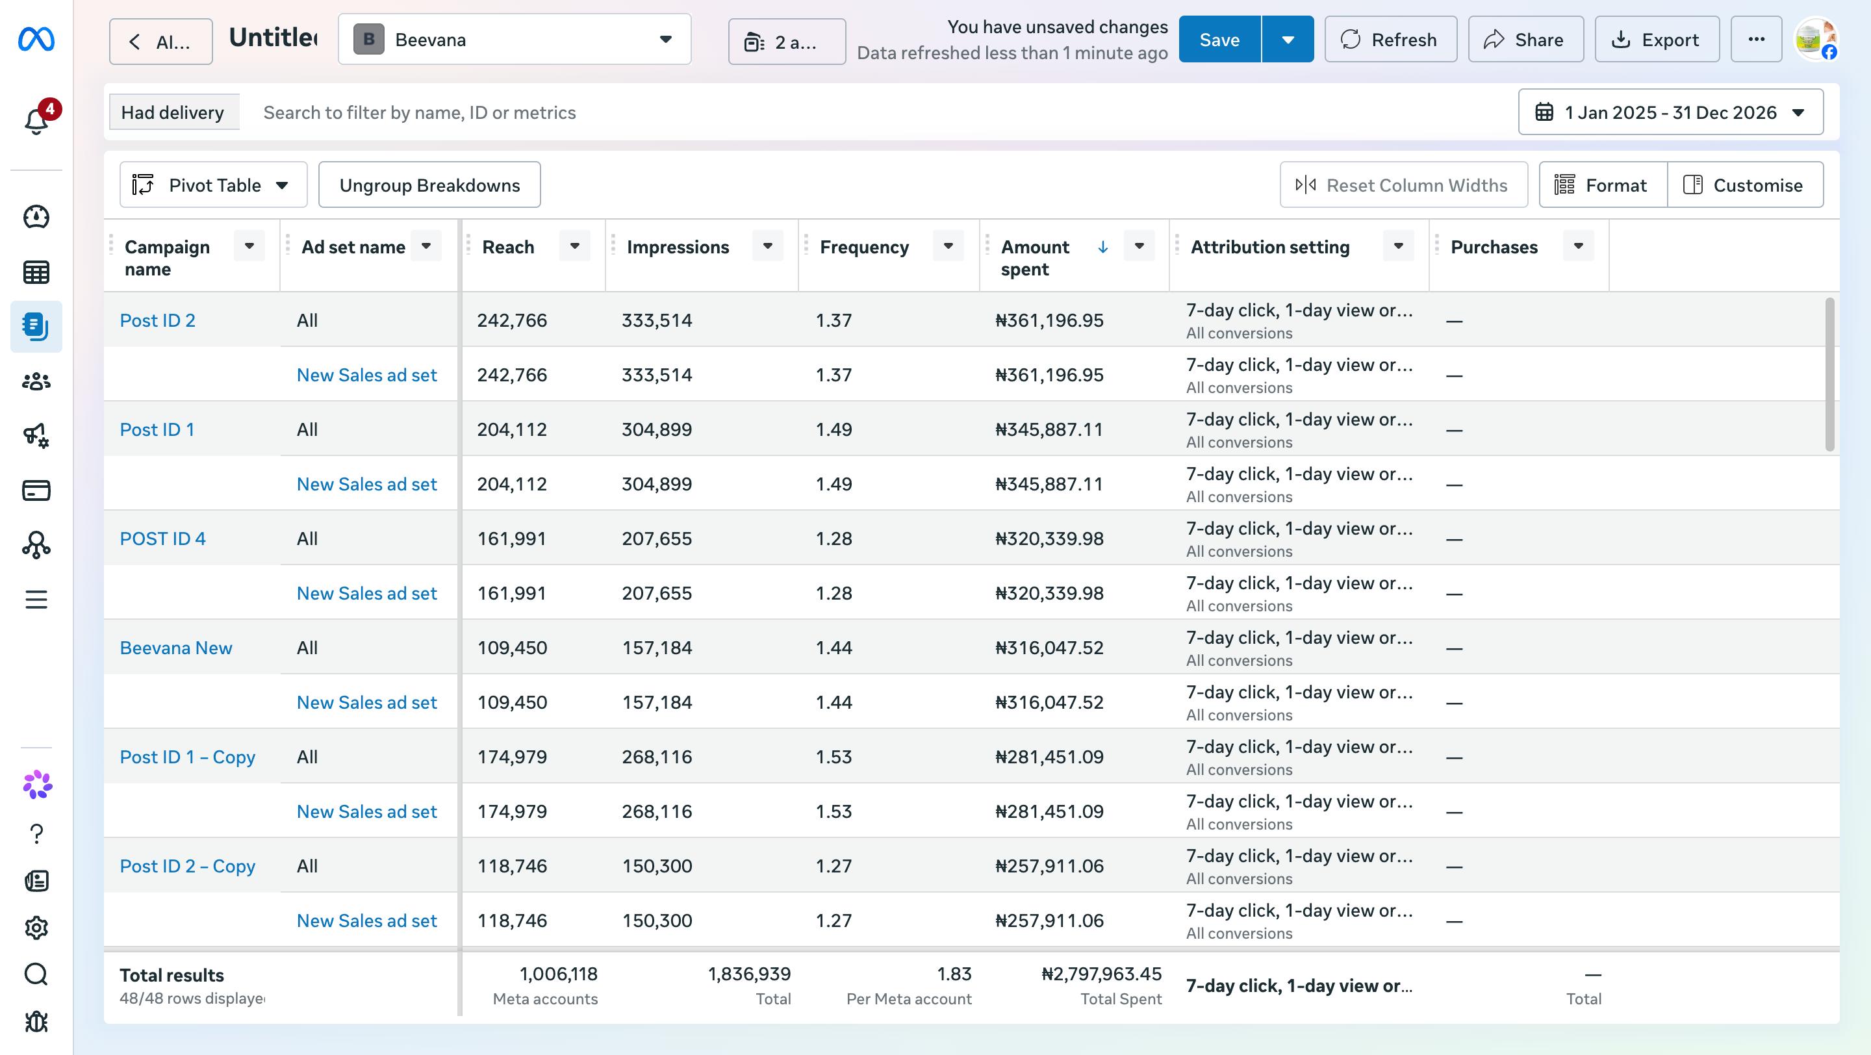This screenshot has height=1055, width=1871.
Task: Click the Impressions column header
Action: coord(678,247)
